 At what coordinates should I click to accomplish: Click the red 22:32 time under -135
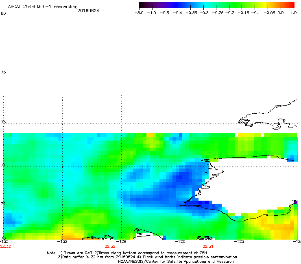pyautogui.click(x=6, y=247)
